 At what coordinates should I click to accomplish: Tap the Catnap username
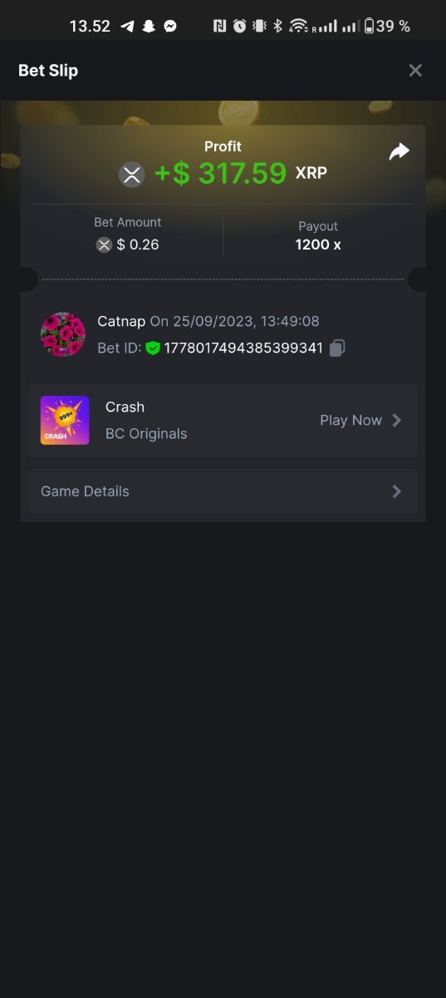pyautogui.click(x=121, y=321)
